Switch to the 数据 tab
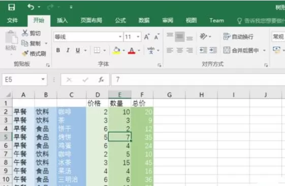Image resolution: width=285 pixels, height=186 pixels. [144, 20]
